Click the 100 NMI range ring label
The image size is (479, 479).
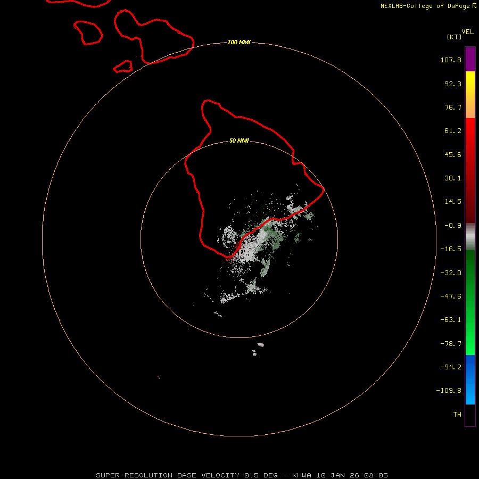point(239,42)
